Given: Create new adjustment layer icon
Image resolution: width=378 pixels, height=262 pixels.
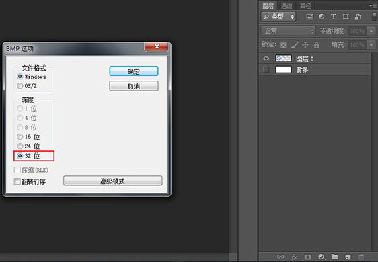Looking at the screenshot, I should [x=321, y=257].
